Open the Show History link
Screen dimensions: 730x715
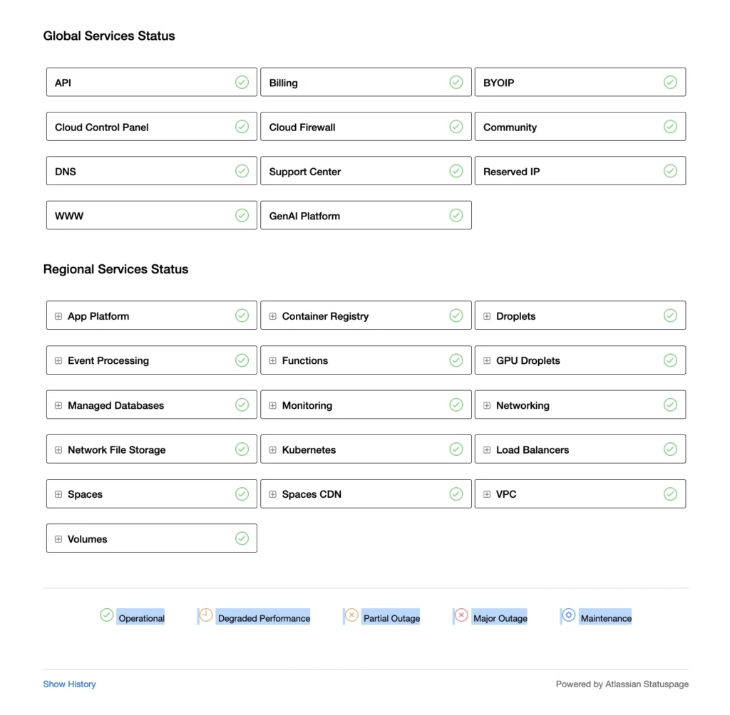tap(69, 684)
